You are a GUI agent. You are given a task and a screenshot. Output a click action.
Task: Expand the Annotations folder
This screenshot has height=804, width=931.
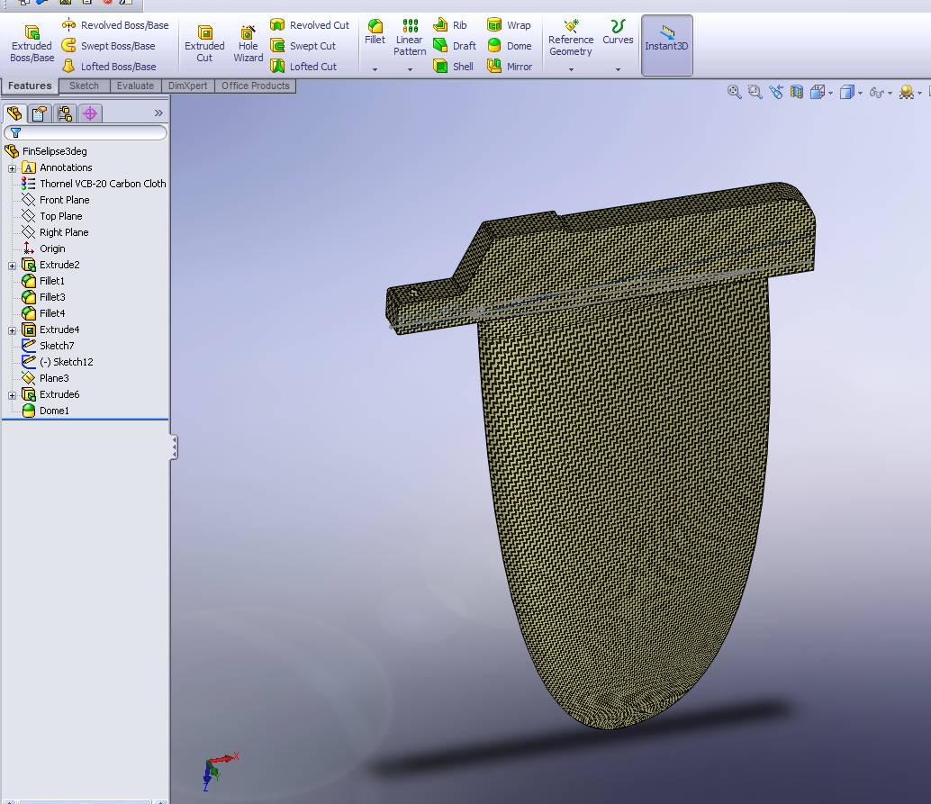12,167
